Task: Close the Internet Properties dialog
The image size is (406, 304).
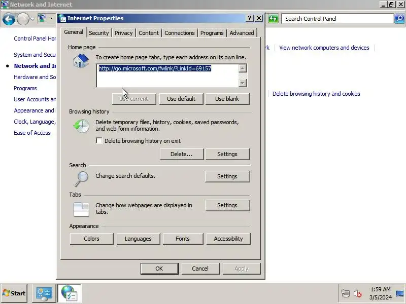Action: pyautogui.click(x=259, y=18)
